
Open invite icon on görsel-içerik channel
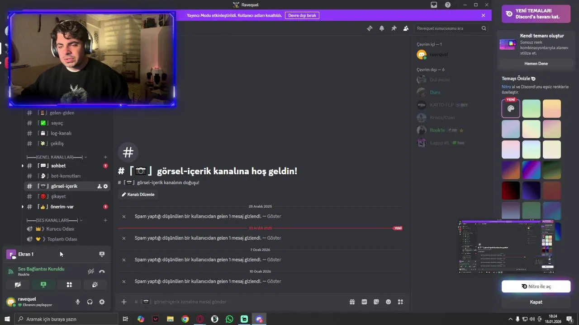(100, 186)
